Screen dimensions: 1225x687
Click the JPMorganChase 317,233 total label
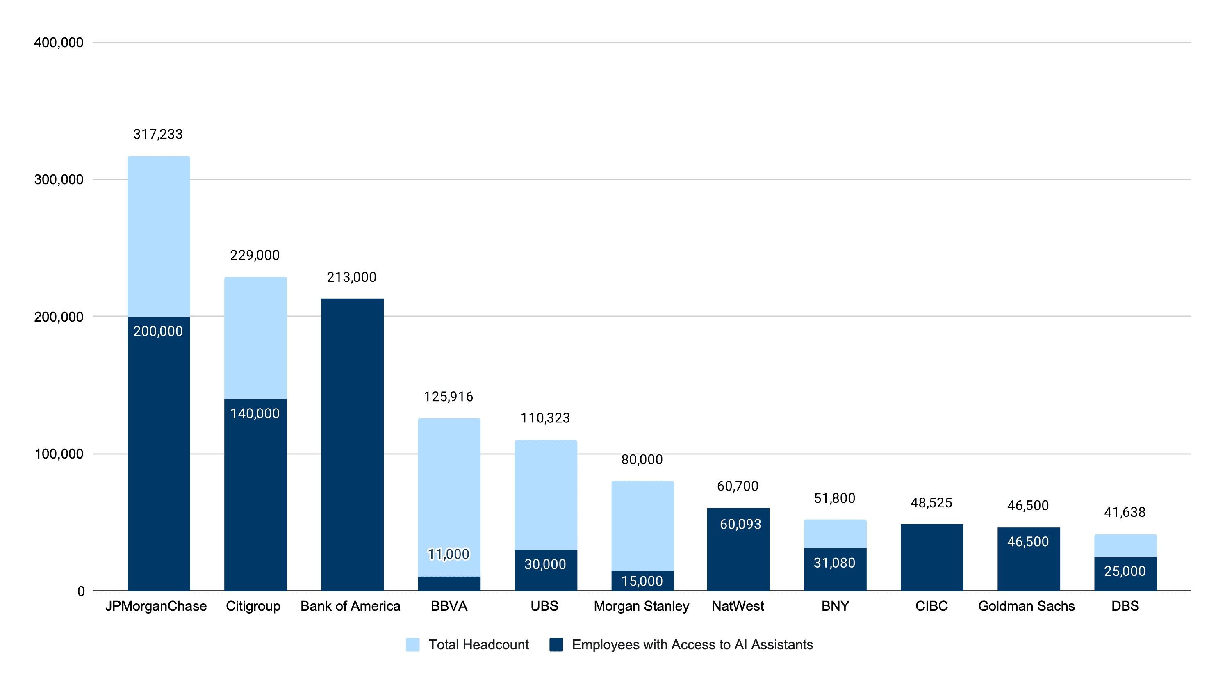pyautogui.click(x=158, y=135)
